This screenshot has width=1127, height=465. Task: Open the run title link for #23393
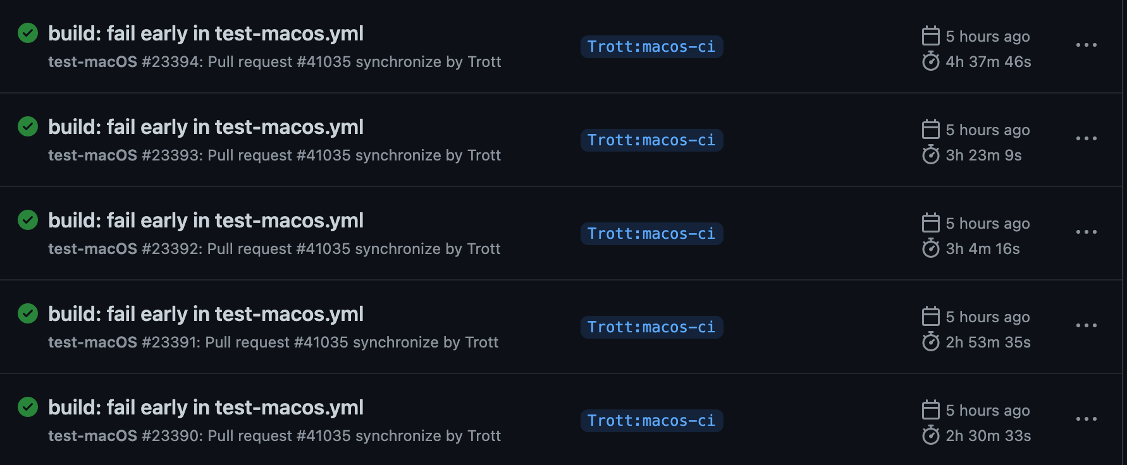click(x=206, y=127)
